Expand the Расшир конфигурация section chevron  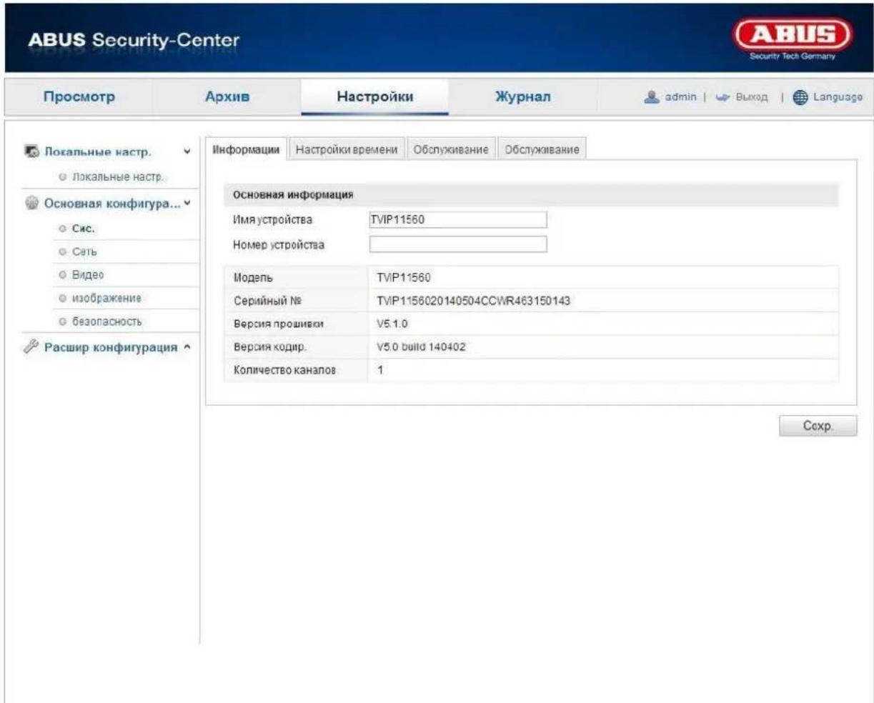pos(187,347)
